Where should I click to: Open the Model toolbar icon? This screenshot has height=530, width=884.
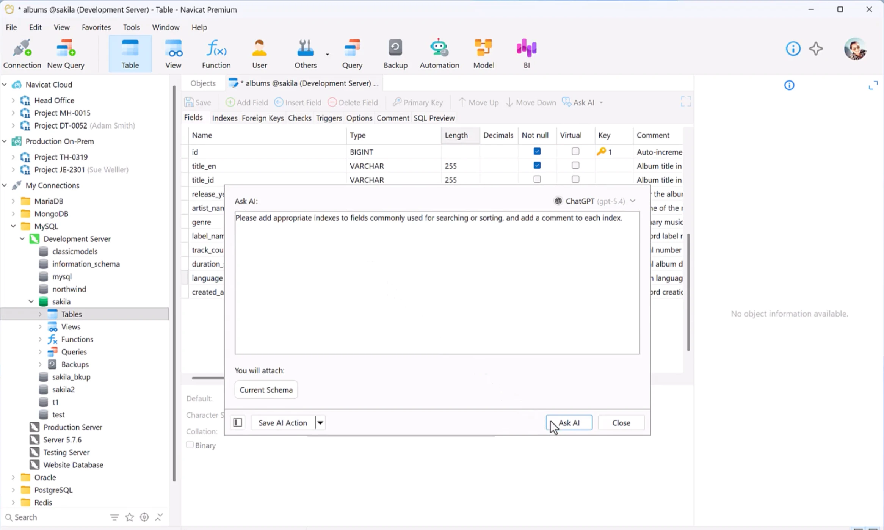(484, 53)
